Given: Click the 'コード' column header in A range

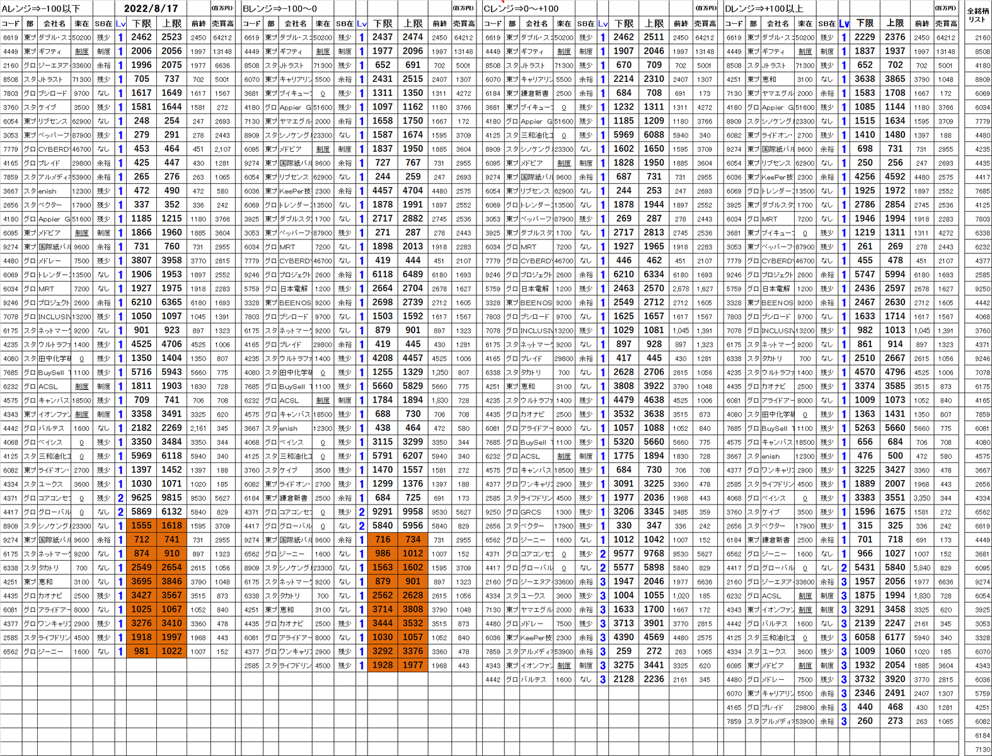Looking at the screenshot, I should coord(11,23).
